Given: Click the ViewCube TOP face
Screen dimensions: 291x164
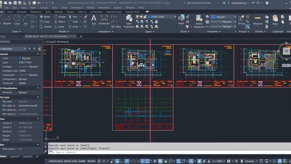Looking at the screenshot, I should (x=286, y=51).
